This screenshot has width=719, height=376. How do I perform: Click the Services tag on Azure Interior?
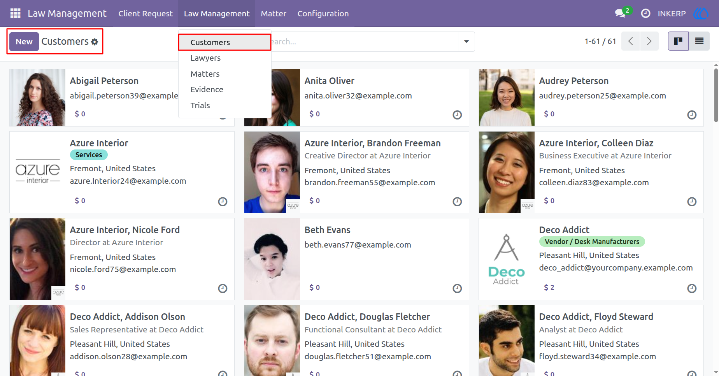tap(89, 155)
